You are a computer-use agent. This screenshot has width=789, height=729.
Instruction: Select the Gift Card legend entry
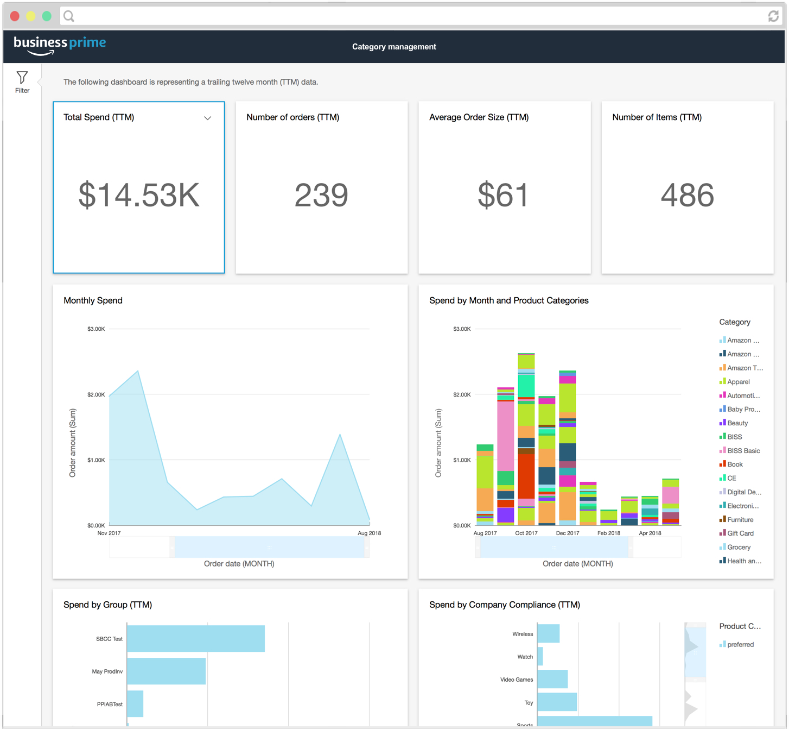tap(736, 533)
